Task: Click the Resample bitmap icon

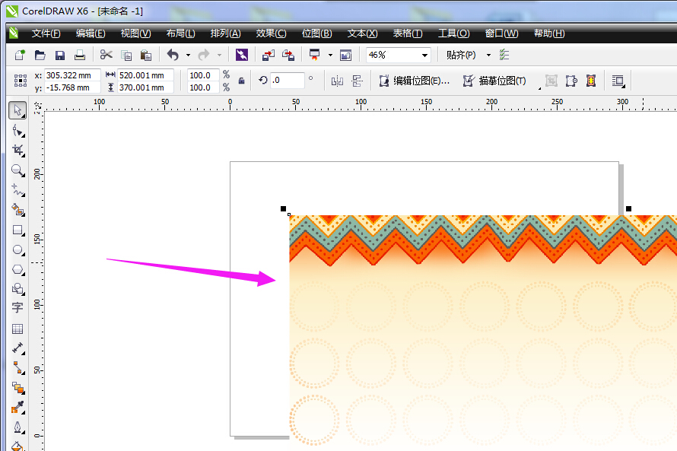Action: tap(571, 81)
